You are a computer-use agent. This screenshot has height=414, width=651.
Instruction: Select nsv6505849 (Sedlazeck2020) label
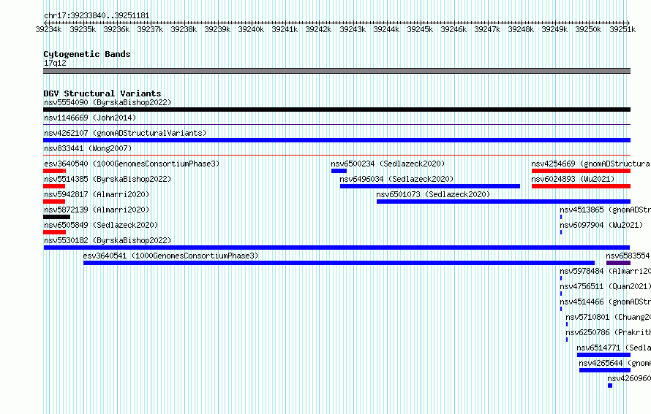101,225
